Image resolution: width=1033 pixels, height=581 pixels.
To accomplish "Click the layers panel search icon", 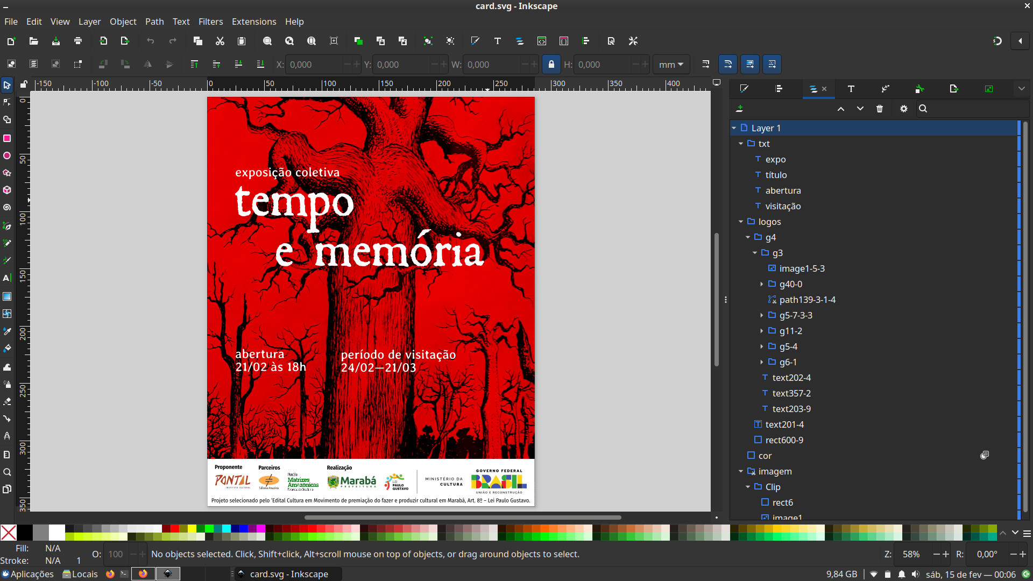I will [x=923, y=109].
